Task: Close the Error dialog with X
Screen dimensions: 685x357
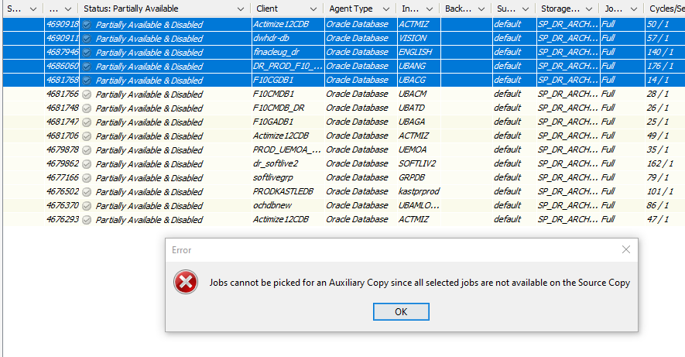Action: [x=626, y=249]
